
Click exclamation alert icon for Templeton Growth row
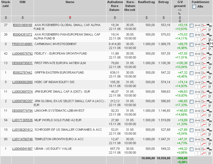198,144
